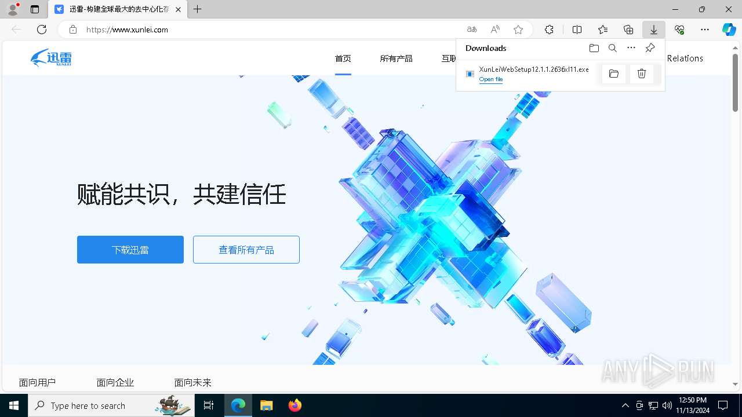The image size is (742, 417).
Task: Open a new tab with plus button
Action: pyautogui.click(x=198, y=9)
